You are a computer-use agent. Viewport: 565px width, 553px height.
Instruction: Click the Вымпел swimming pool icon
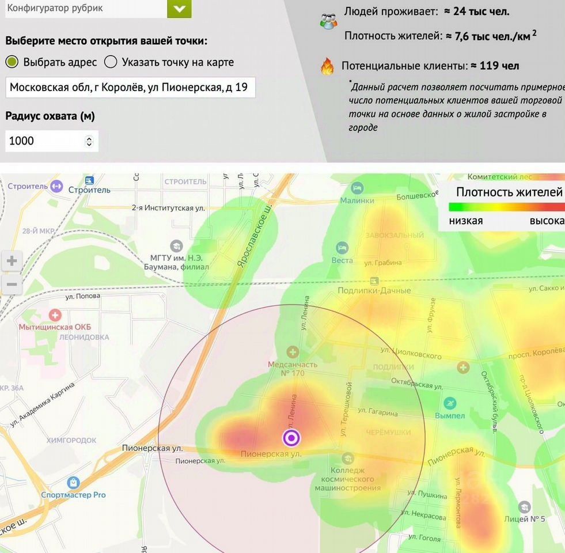(450, 403)
